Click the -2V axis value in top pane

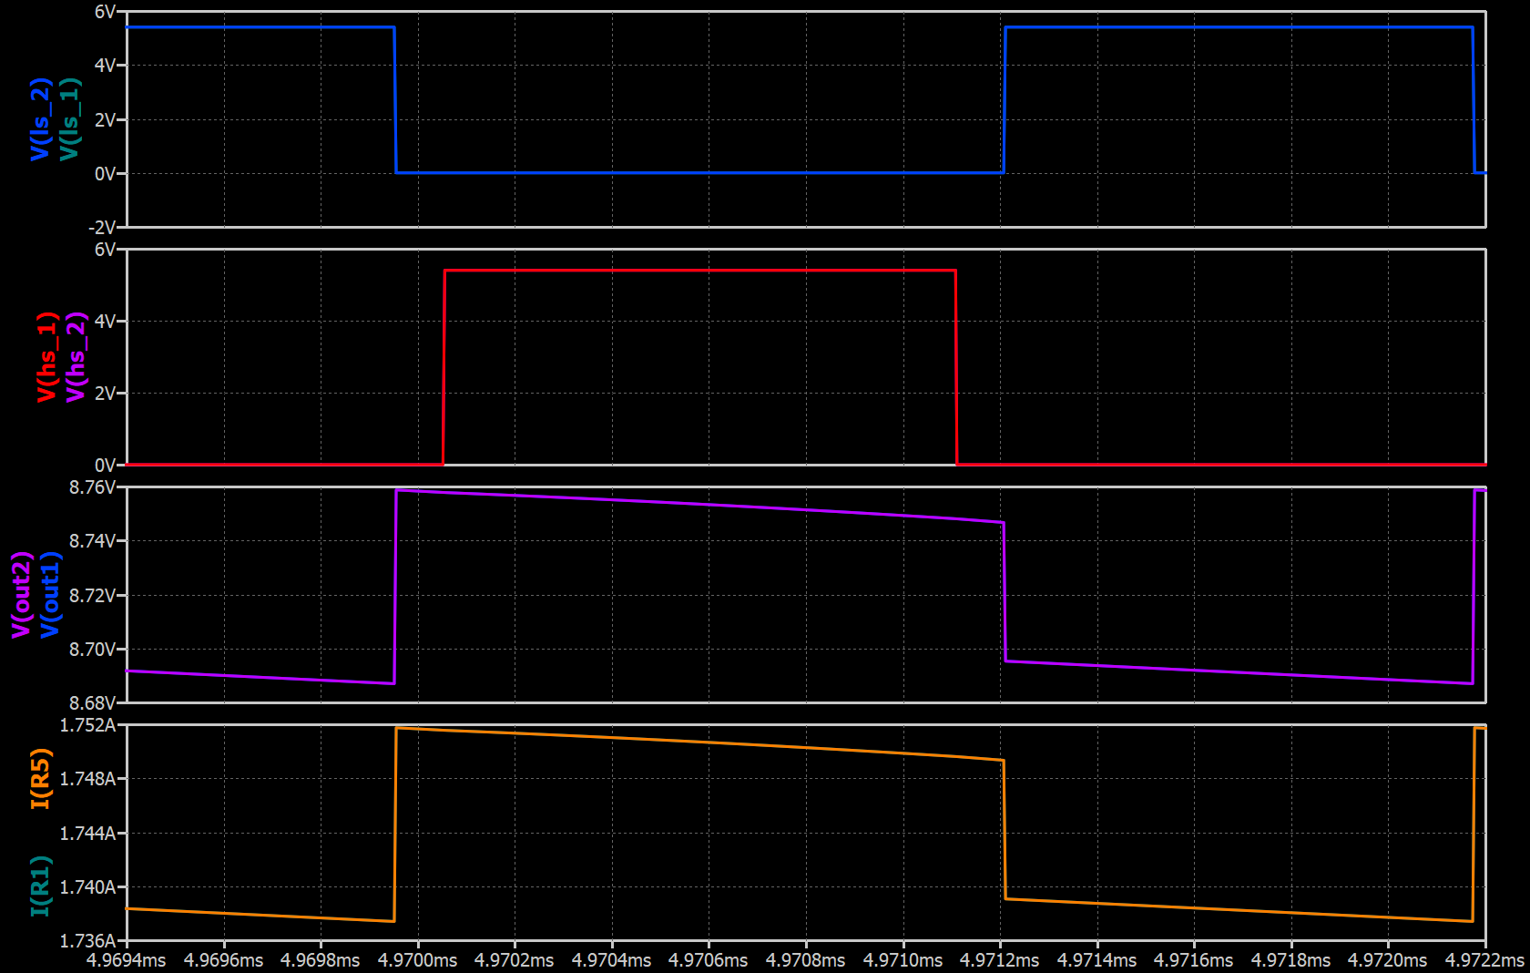click(x=103, y=227)
